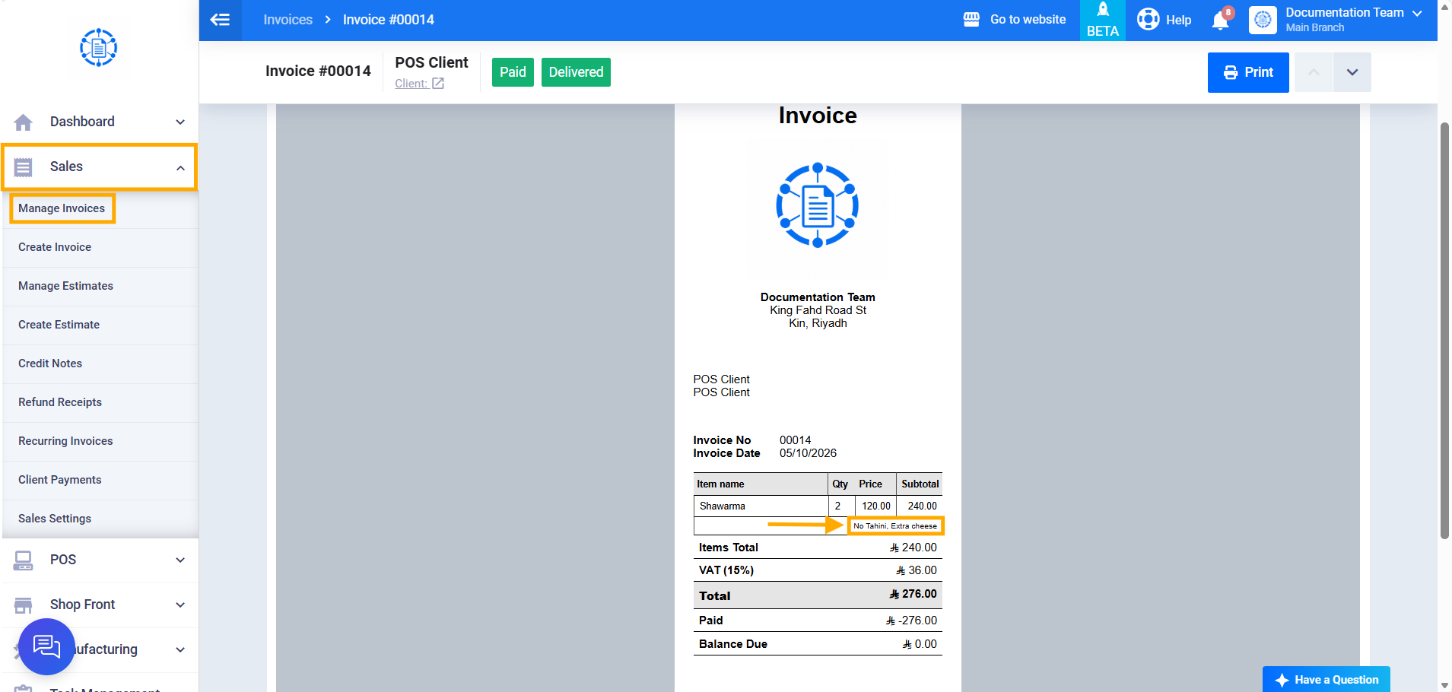Click the Documentation Team account avatar
This screenshot has height=692, width=1452.
tap(1263, 20)
